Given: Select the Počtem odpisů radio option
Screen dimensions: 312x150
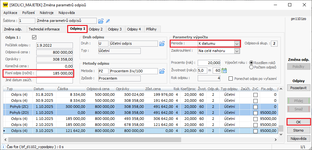Looking at the screenshot, I should pyautogui.click(x=252, y=67).
